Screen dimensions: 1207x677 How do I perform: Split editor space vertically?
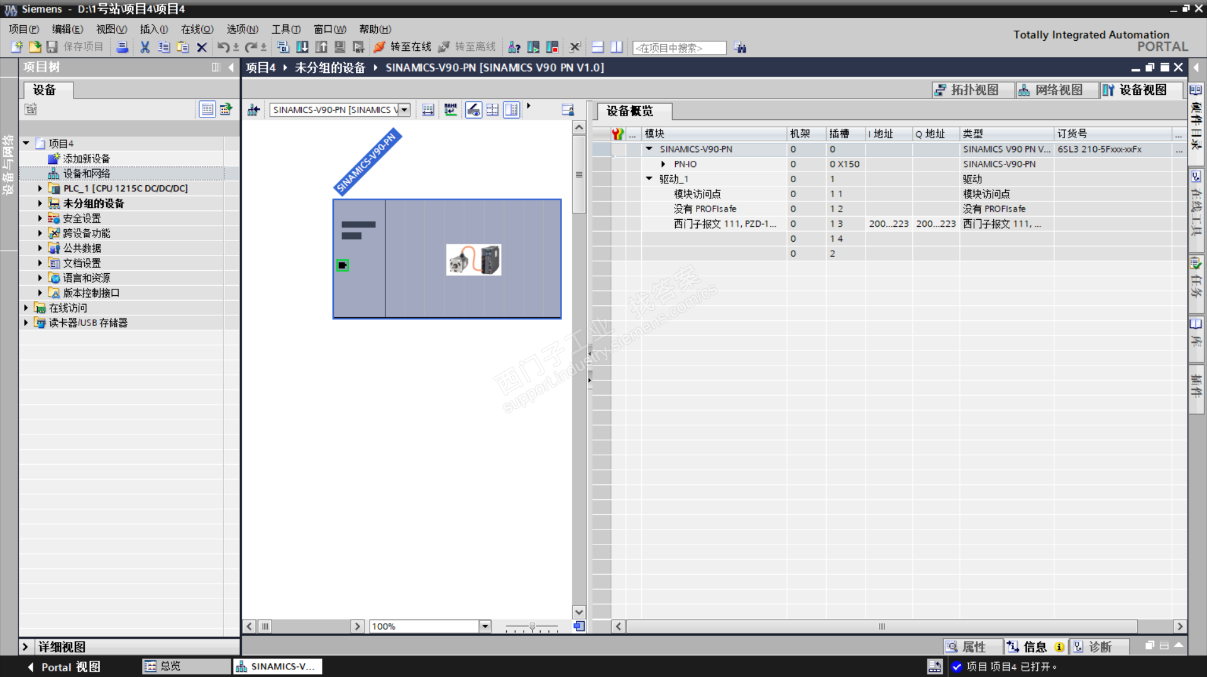tap(617, 47)
